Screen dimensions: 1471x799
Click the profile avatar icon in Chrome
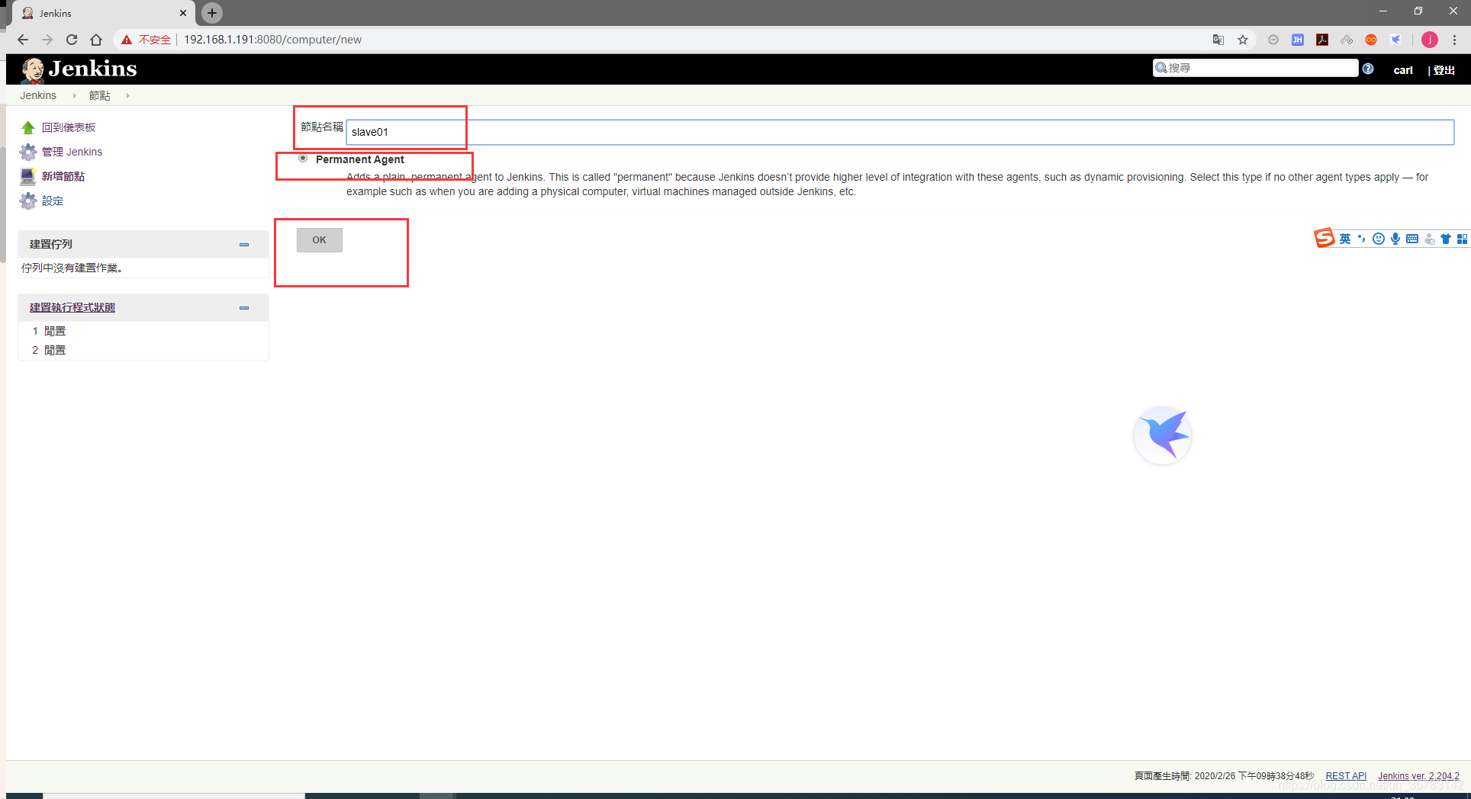point(1430,40)
